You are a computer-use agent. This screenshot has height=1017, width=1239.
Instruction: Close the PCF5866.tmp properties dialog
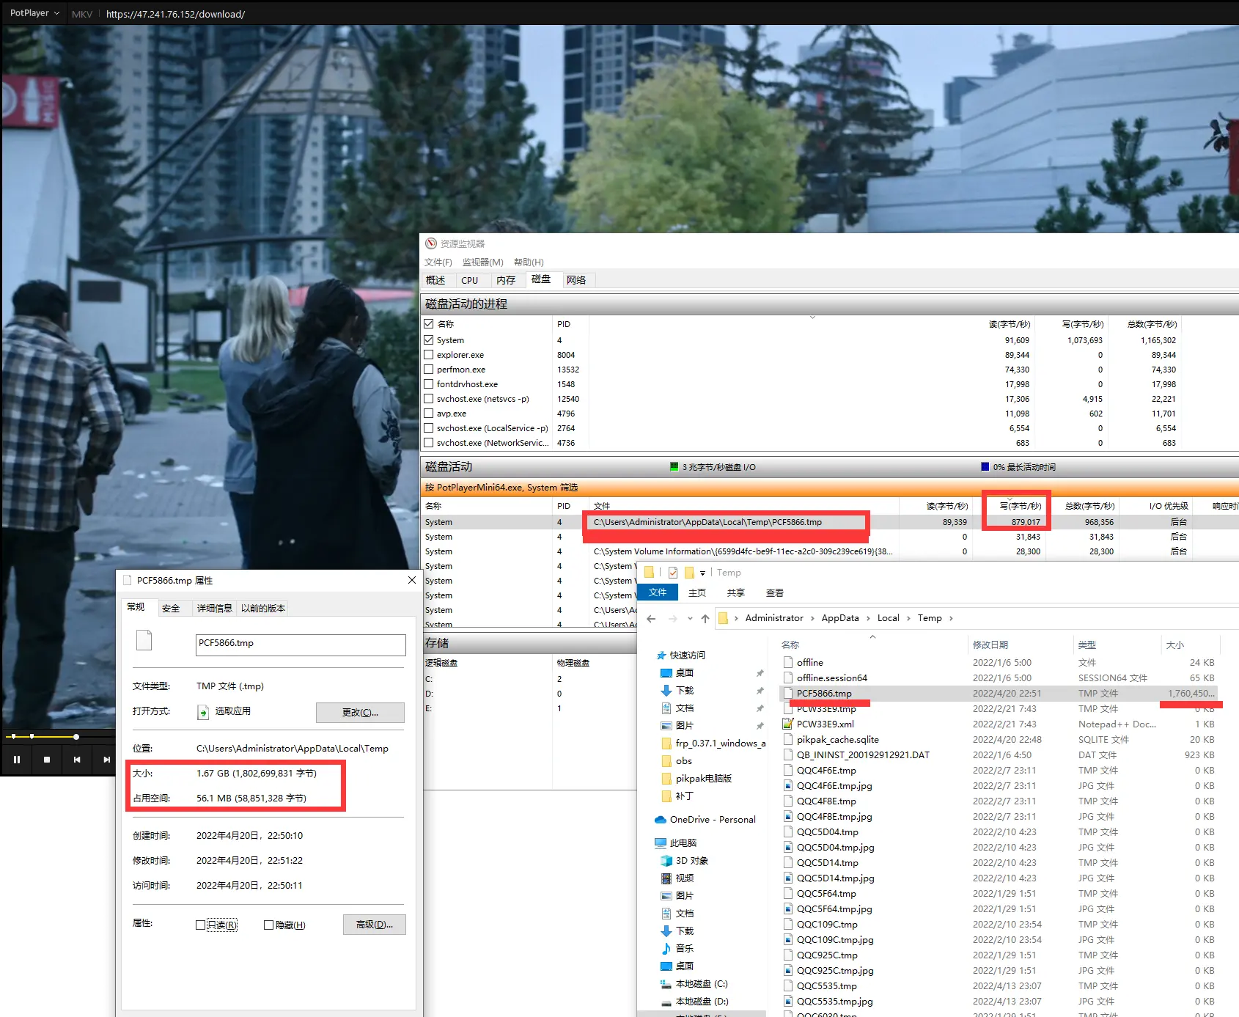(x=411, y=580)
